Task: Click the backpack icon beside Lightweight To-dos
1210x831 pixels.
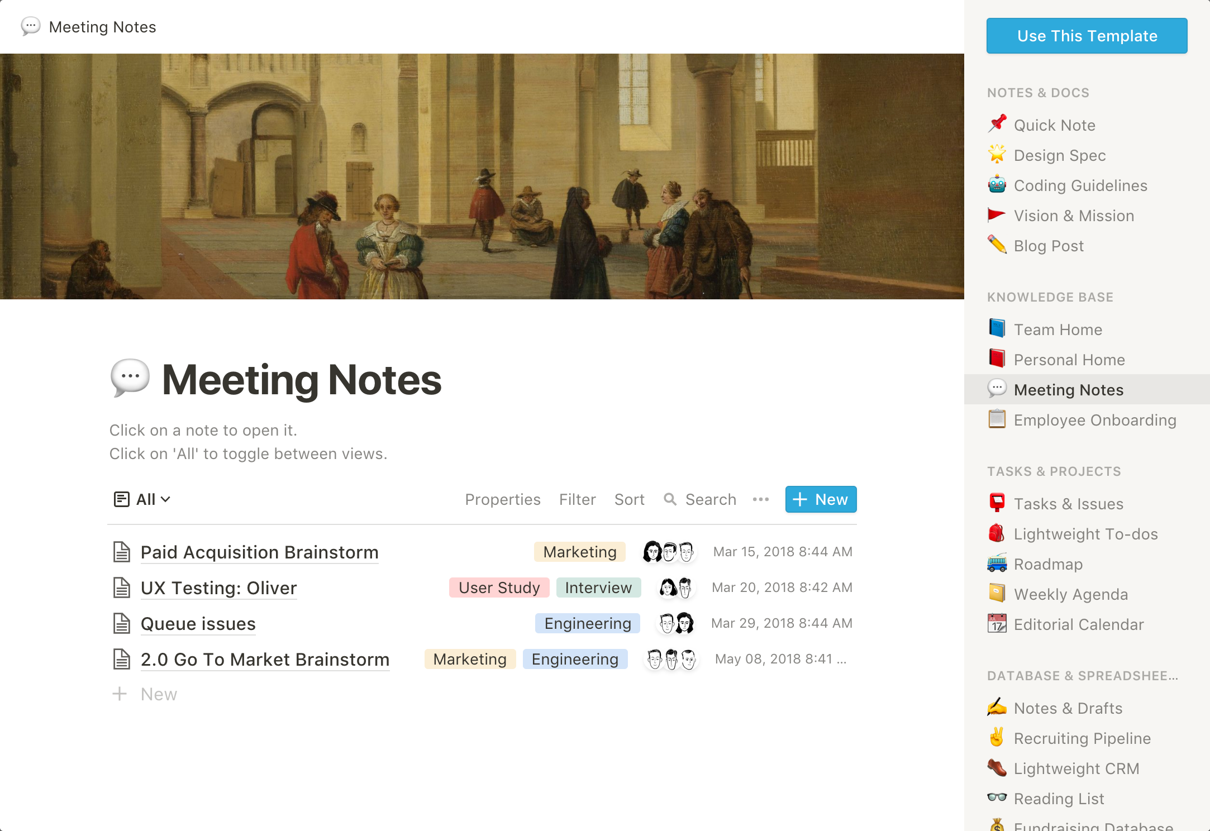Action: (997, 533)
